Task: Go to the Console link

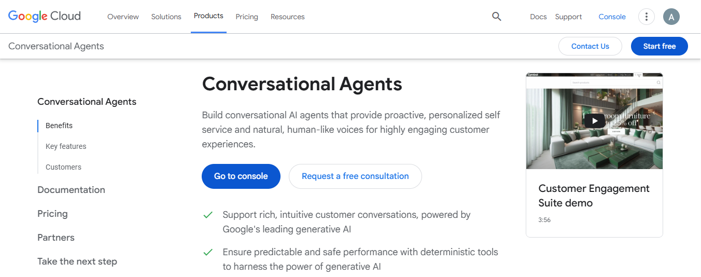Action: 612,17
